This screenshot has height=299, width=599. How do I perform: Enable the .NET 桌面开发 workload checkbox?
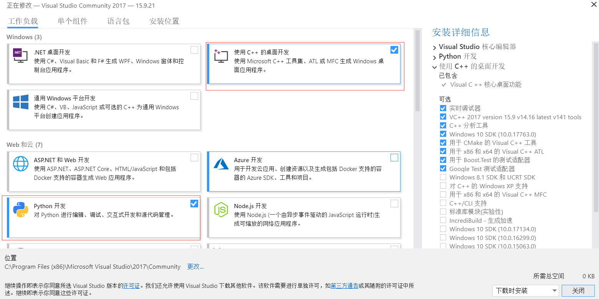point(194,50)
